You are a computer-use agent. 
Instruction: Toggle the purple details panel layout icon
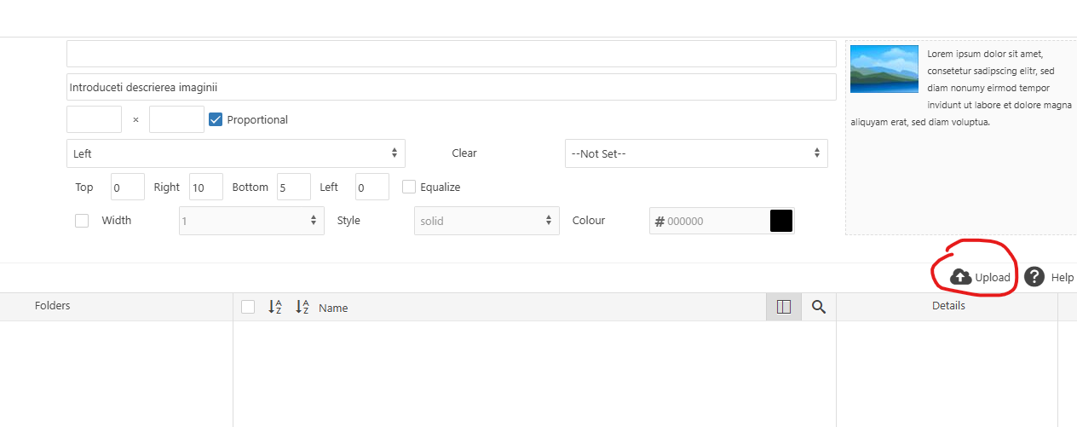pos(784,307)
